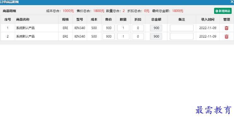Click the 备注 input in row 2
Viewport: 234px width, 120px height.
[x=182, y=36]
